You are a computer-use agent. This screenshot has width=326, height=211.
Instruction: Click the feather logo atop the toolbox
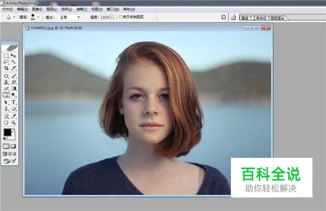pos(10,48)
